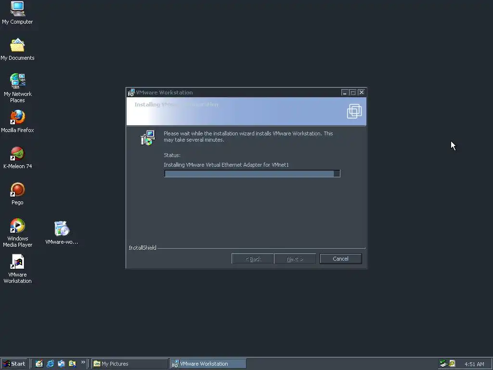The height and width of the screenshot is (370, 493).
Task: Click the setup disc icon beside the message
Action: pyautogui.click(x=148, y=138)
